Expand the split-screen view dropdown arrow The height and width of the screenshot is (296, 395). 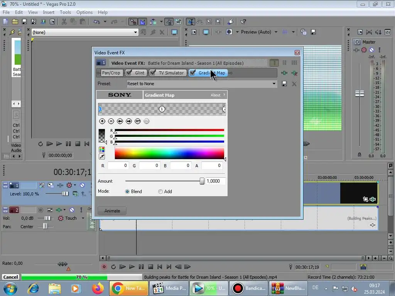click(x=237, y=32)
